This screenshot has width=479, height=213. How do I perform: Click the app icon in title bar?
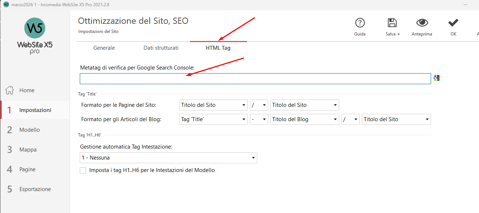pyautogui.click(x=6, y=4)
